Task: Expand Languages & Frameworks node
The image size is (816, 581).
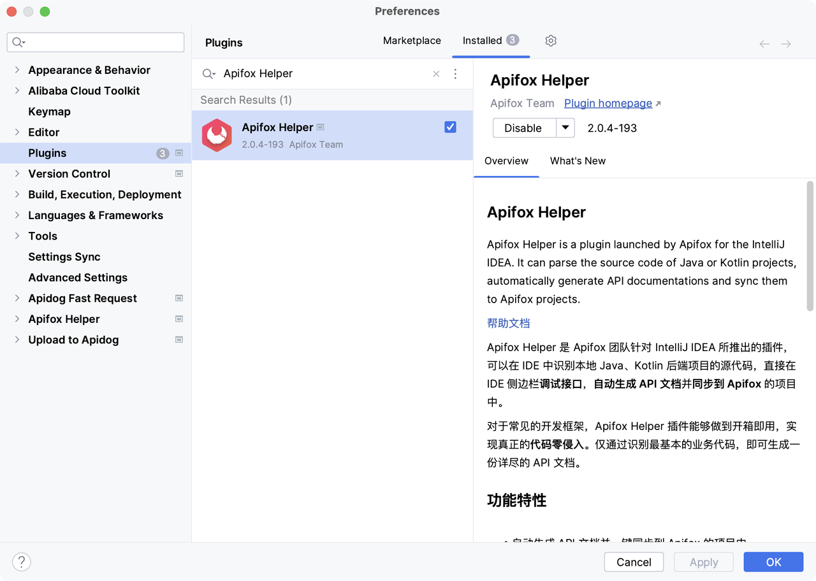Action: [x=17, y=215]
